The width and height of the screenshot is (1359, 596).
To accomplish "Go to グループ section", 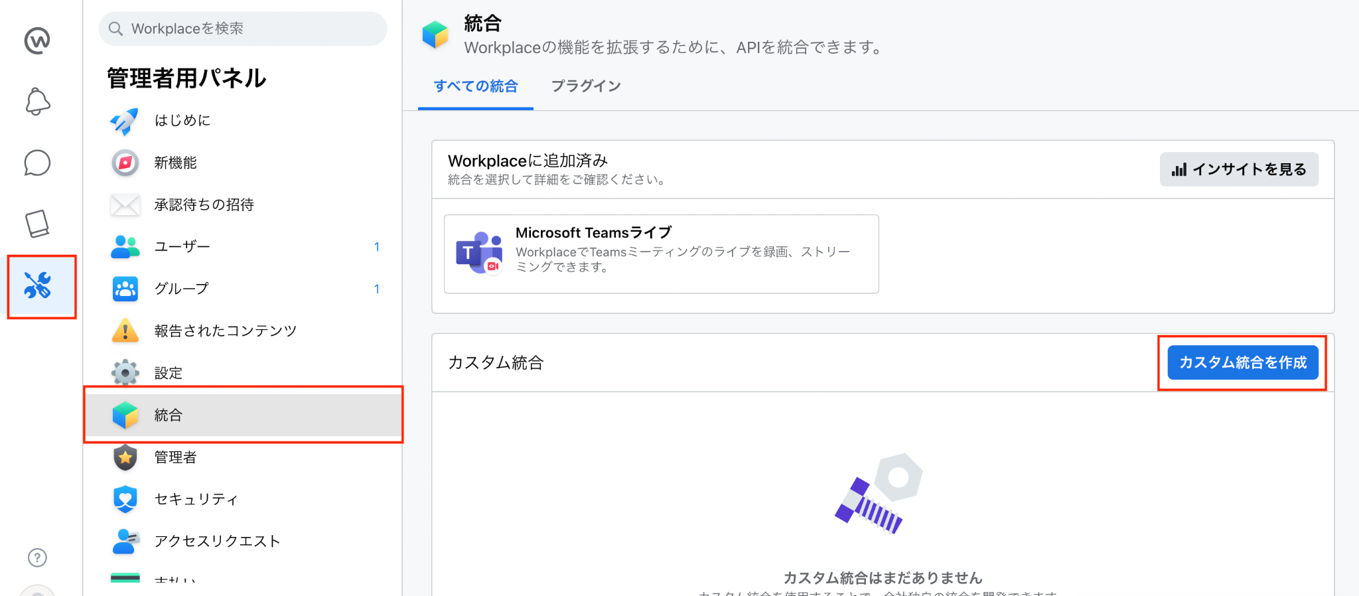I will coord(243,289).
